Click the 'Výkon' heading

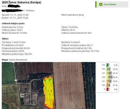[x=5, y=39]
